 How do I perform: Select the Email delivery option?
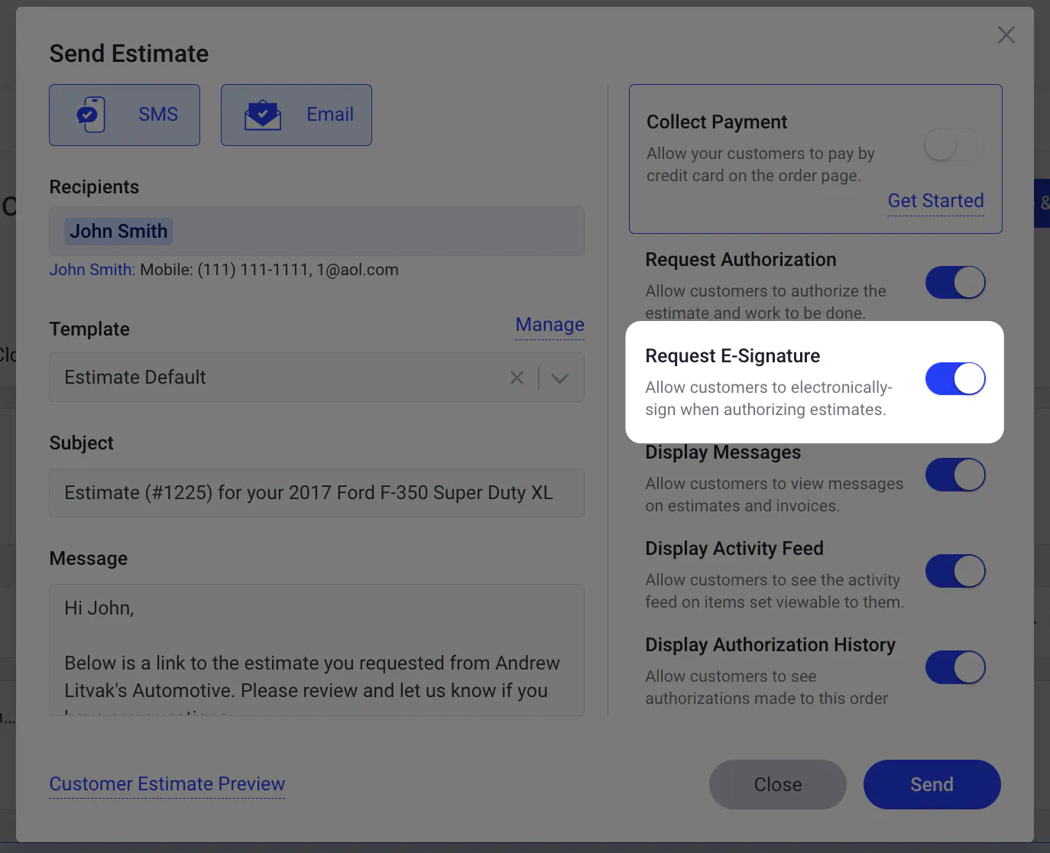point(297,115)
